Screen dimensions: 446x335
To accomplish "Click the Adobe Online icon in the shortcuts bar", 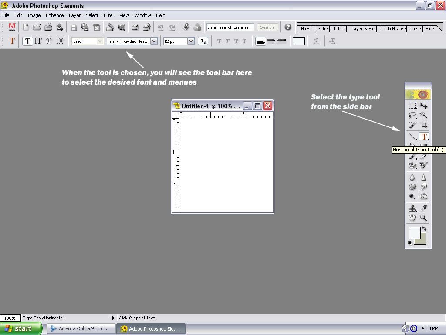I will click(12, 27).
